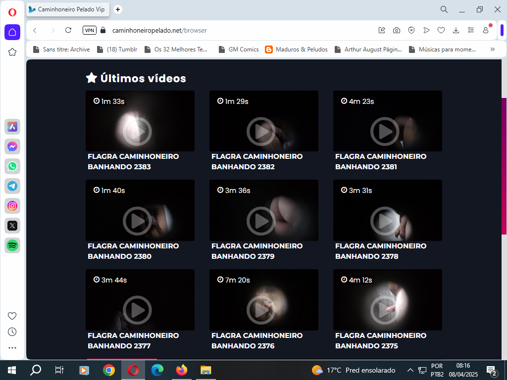Open Telegram from the sidebar
Viewport: 507px width, 380px height.
tap(12, 186)
